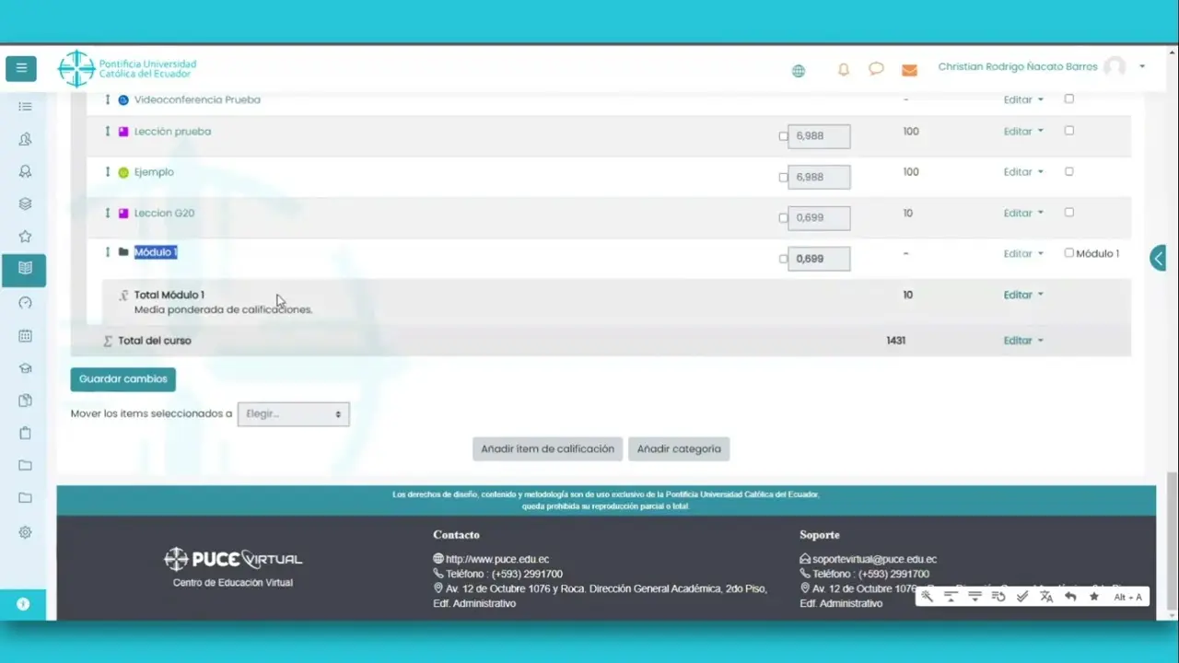Open the Lección prueba activity link

point(172,132)
